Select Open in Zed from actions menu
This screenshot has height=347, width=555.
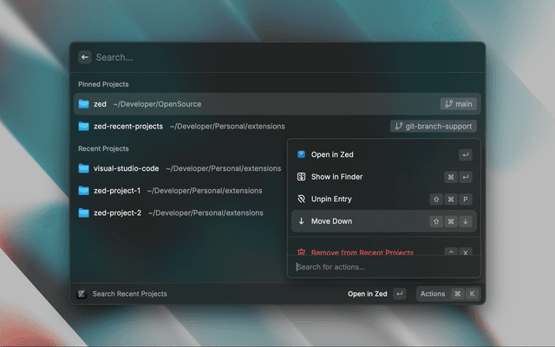(332, 154)
